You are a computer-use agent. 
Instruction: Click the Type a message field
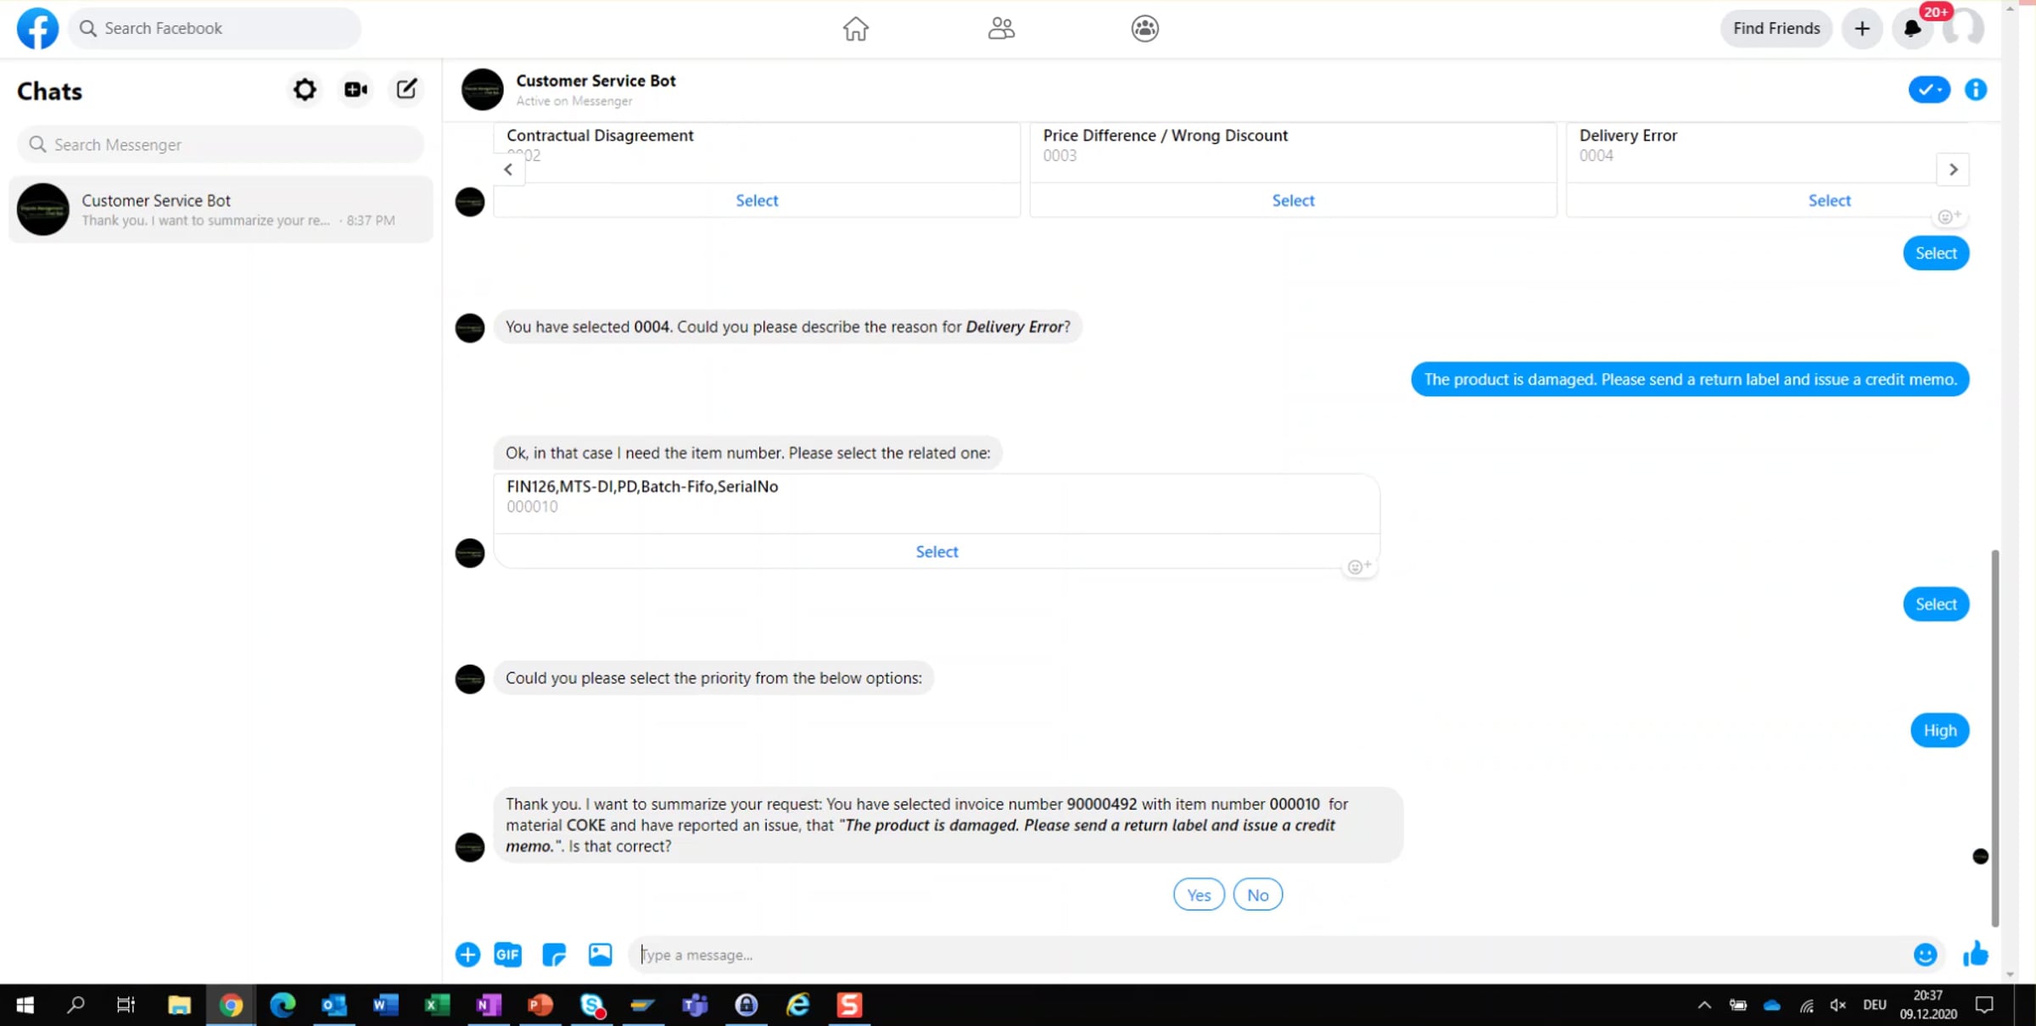(1272, 955)
